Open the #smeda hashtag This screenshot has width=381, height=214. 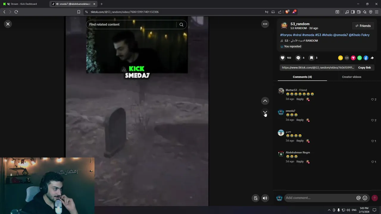308,35
